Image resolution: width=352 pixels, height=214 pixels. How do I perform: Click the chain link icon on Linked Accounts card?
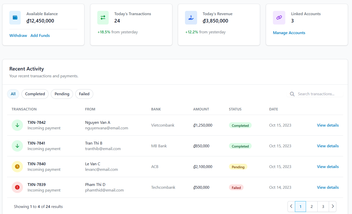click(279, 18)
